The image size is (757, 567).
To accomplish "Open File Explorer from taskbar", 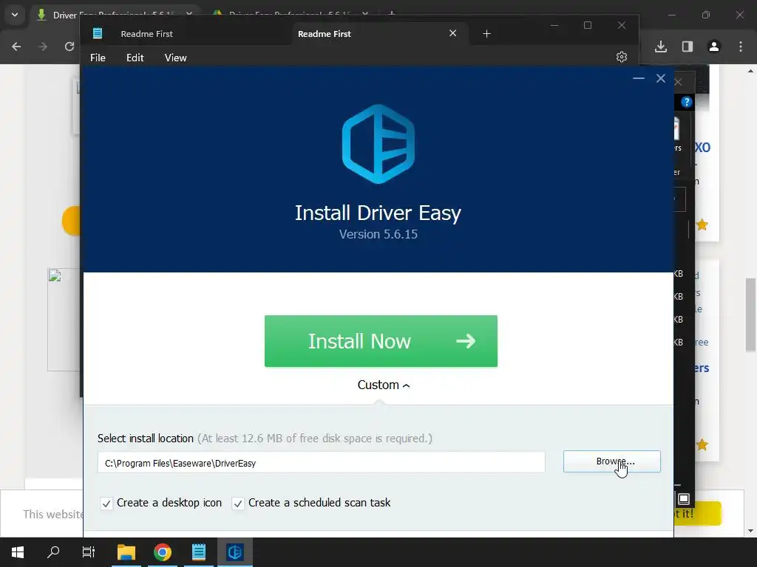I will 126,552.
